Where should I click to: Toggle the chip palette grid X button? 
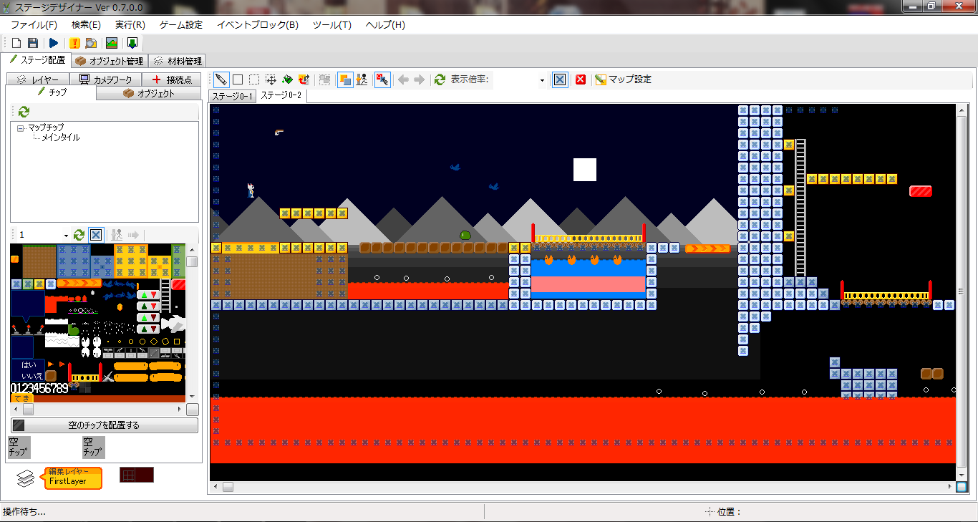[96, 235]
